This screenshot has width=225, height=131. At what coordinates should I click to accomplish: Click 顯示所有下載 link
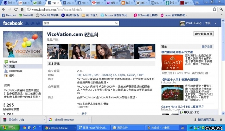[207, 119]
